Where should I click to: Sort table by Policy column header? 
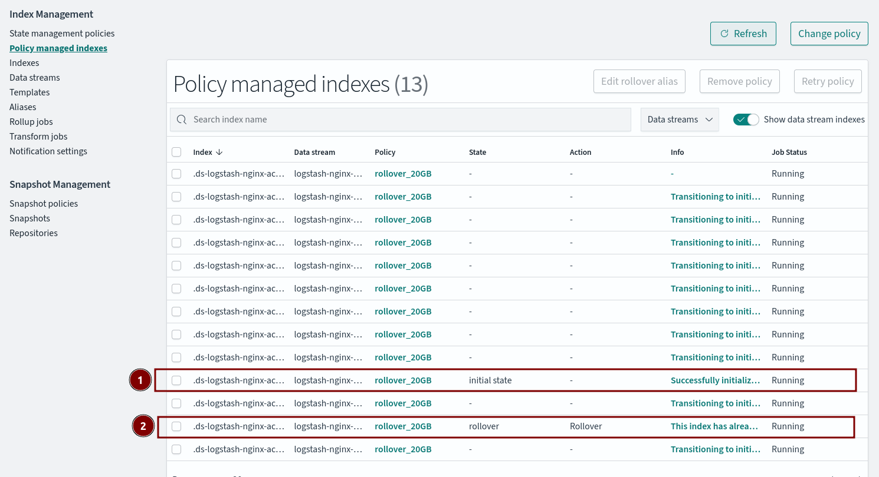(385, 152)
